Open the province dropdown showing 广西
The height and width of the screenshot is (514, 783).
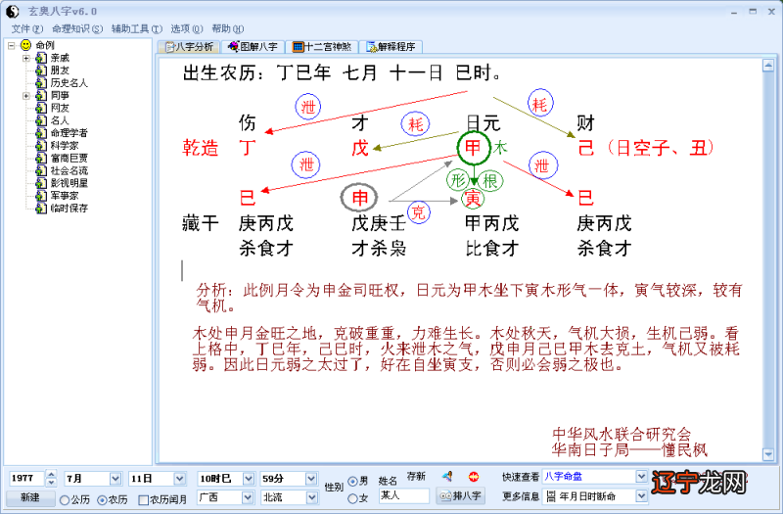tap(248, 497)
